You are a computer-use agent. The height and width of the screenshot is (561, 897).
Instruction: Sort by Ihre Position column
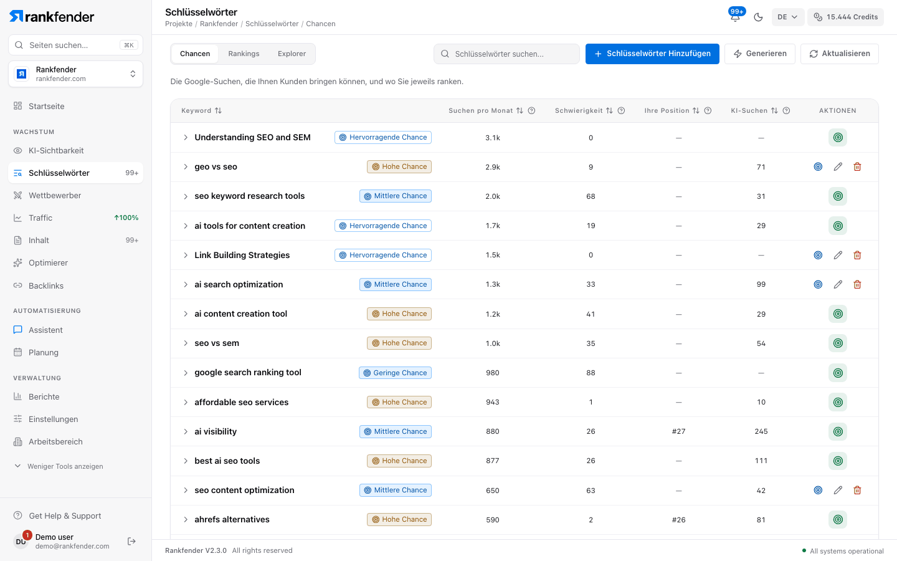pos(672,110)
